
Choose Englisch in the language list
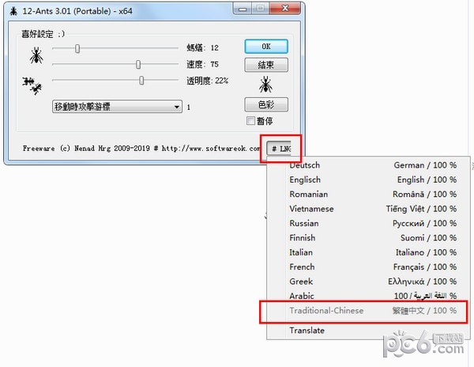(x=307, y=180)
